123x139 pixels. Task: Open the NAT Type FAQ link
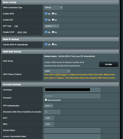pos(16,26)
